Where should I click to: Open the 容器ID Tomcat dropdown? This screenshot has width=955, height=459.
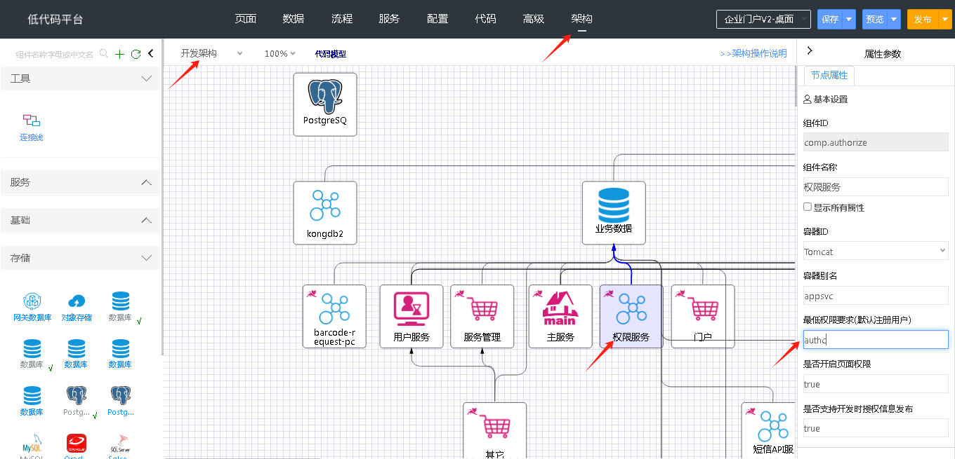876,251
